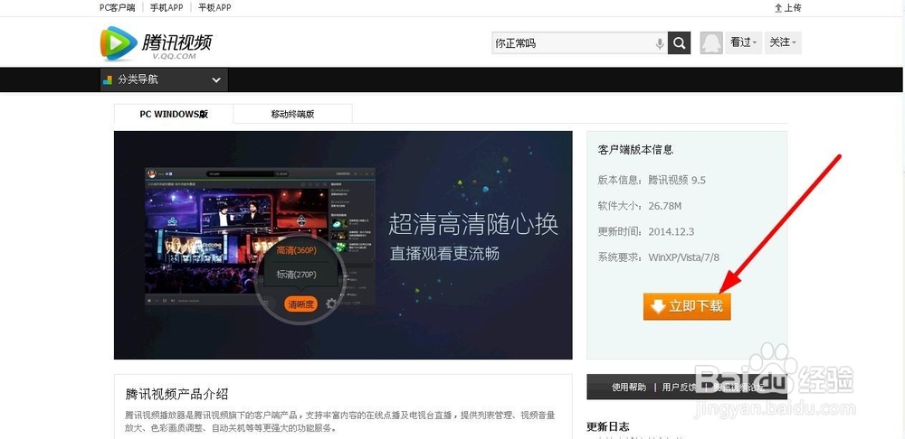Click 软件大小：26.78M text
This screenshot has height=439, width=905.
pyautogui.click(x=640, y=206)
